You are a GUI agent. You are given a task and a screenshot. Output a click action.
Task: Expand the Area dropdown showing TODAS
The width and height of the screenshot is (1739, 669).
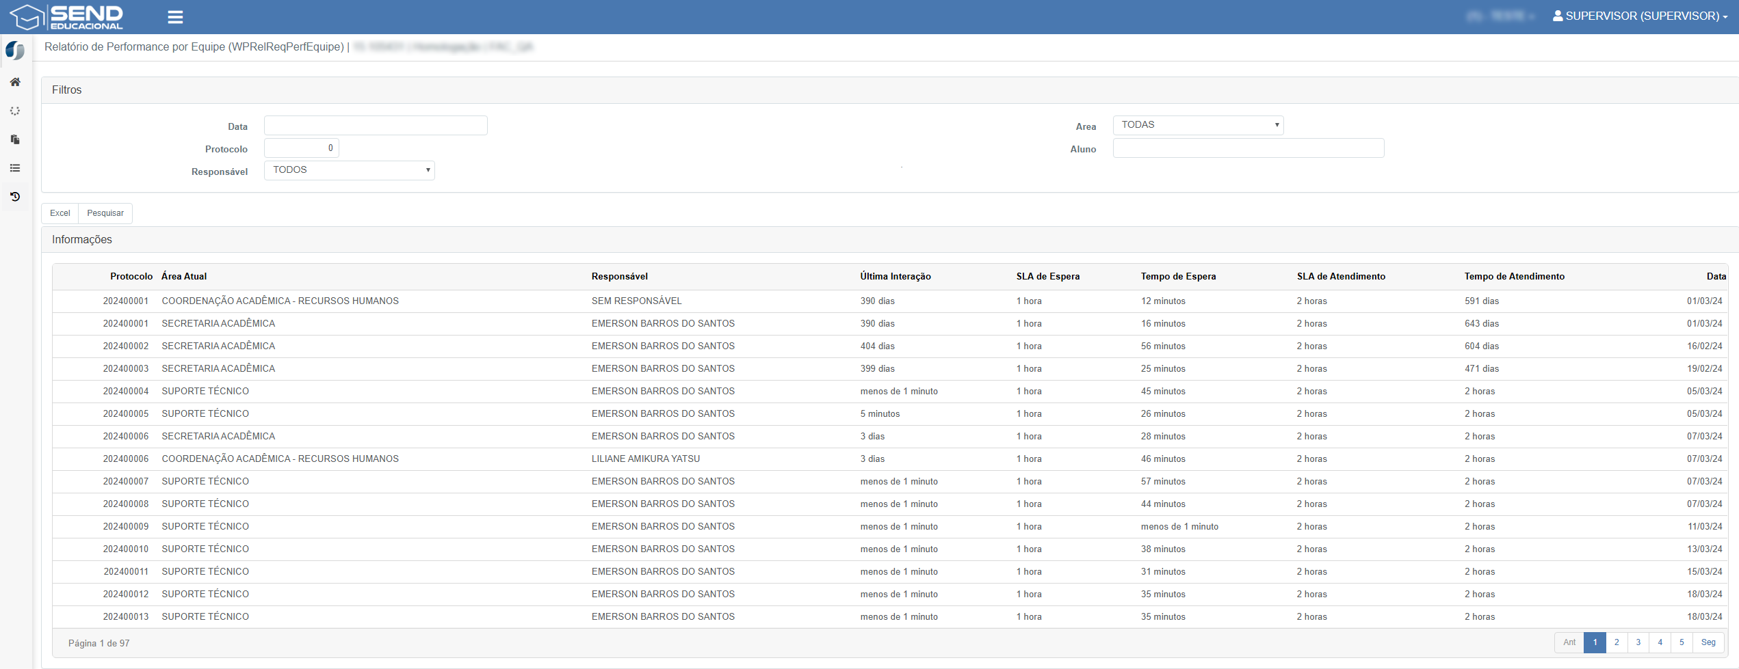[x=1198, y=125]
